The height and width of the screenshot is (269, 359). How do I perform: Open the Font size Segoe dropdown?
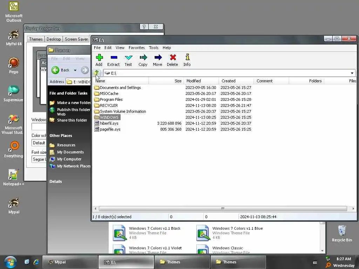39,159
